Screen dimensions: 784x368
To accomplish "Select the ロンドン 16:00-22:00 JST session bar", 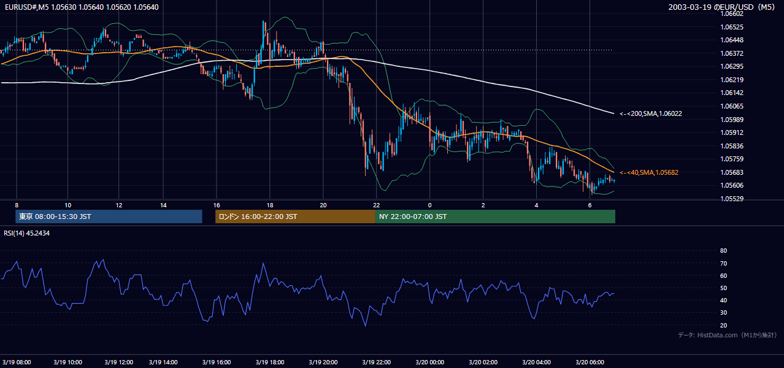I will pos(295,217).
